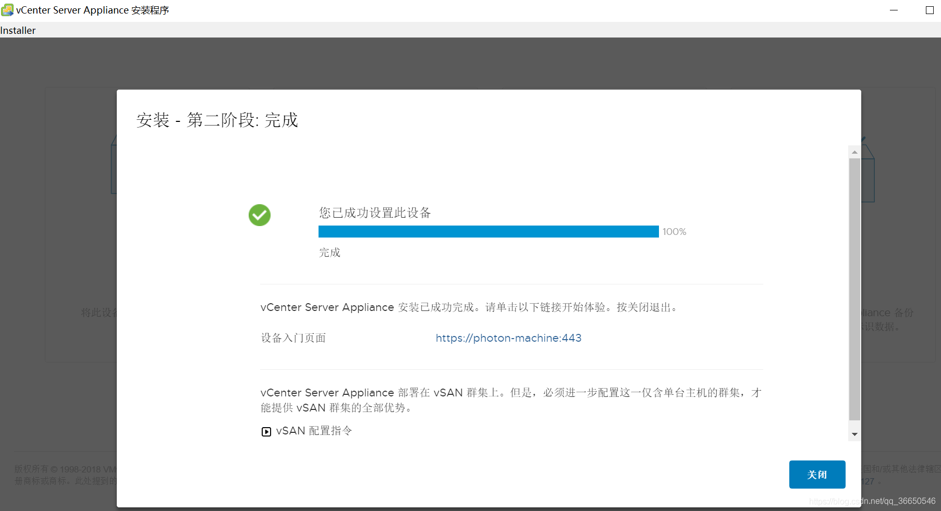Viewport: 941px width, 511px height.
Task: Expand the vSAN 配置指令 section
Action: point(266,431)
